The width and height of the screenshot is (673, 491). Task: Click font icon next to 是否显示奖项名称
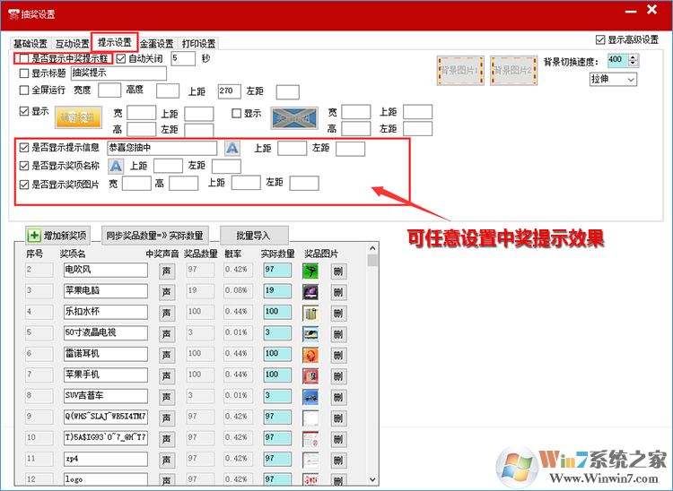pos(116,166)
